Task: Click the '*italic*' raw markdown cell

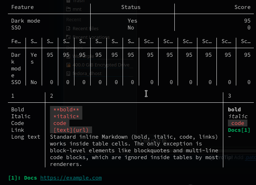Action: (x=66, y=116)
